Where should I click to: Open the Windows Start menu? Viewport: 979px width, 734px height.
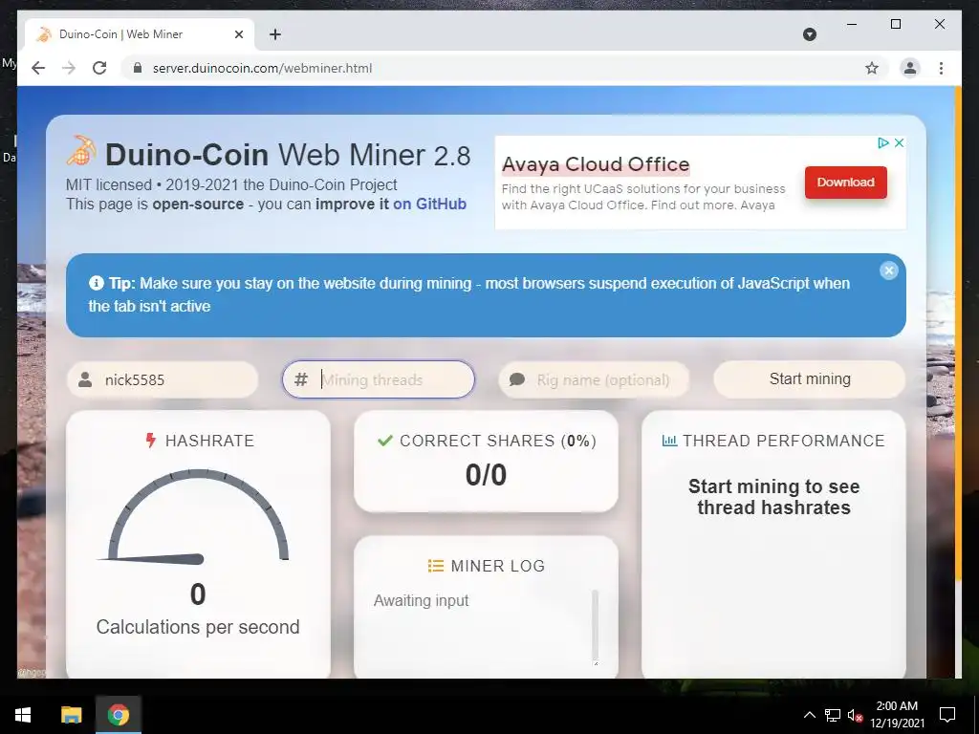(x=23, y=715)
